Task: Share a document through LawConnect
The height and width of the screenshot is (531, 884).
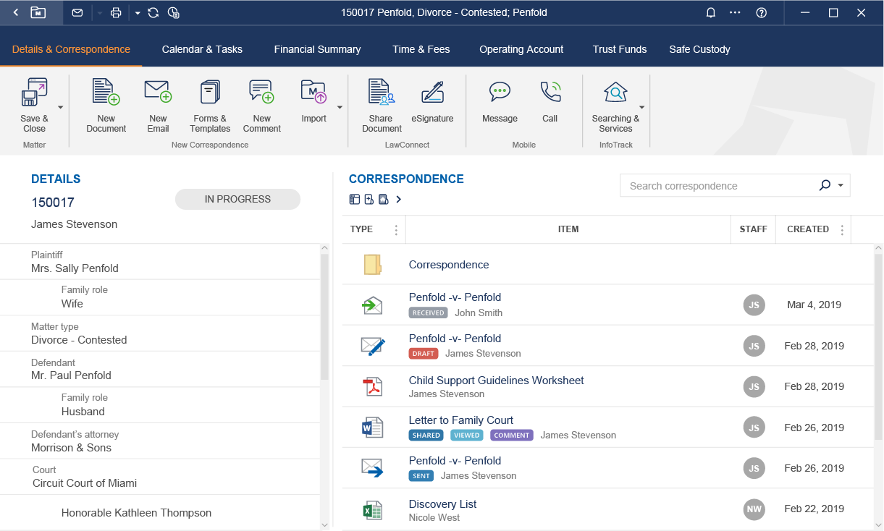Action: (381, 105)
